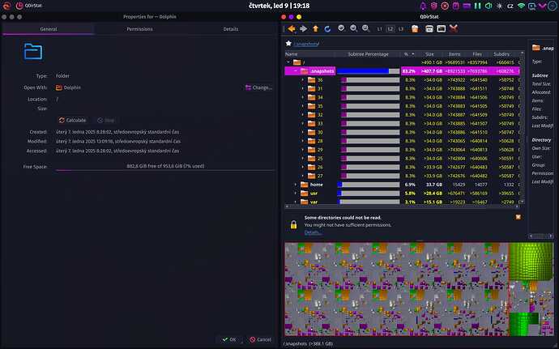Expand snapshot folder 36
Image resolution: width=559 pixels, height=349 pixels.
pos(303,80)
